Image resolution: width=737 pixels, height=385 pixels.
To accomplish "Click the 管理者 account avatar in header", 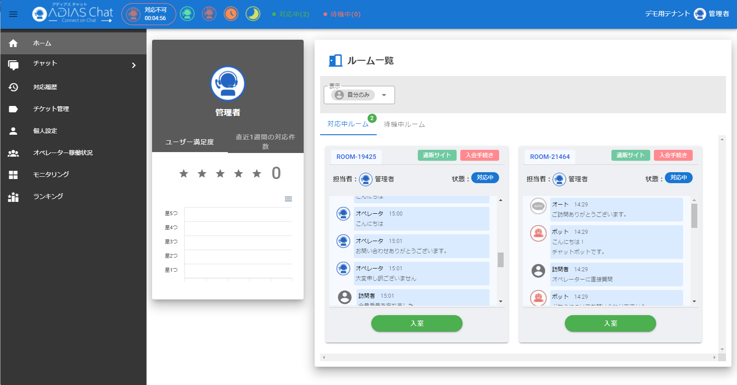I will [x=700, y=14].
